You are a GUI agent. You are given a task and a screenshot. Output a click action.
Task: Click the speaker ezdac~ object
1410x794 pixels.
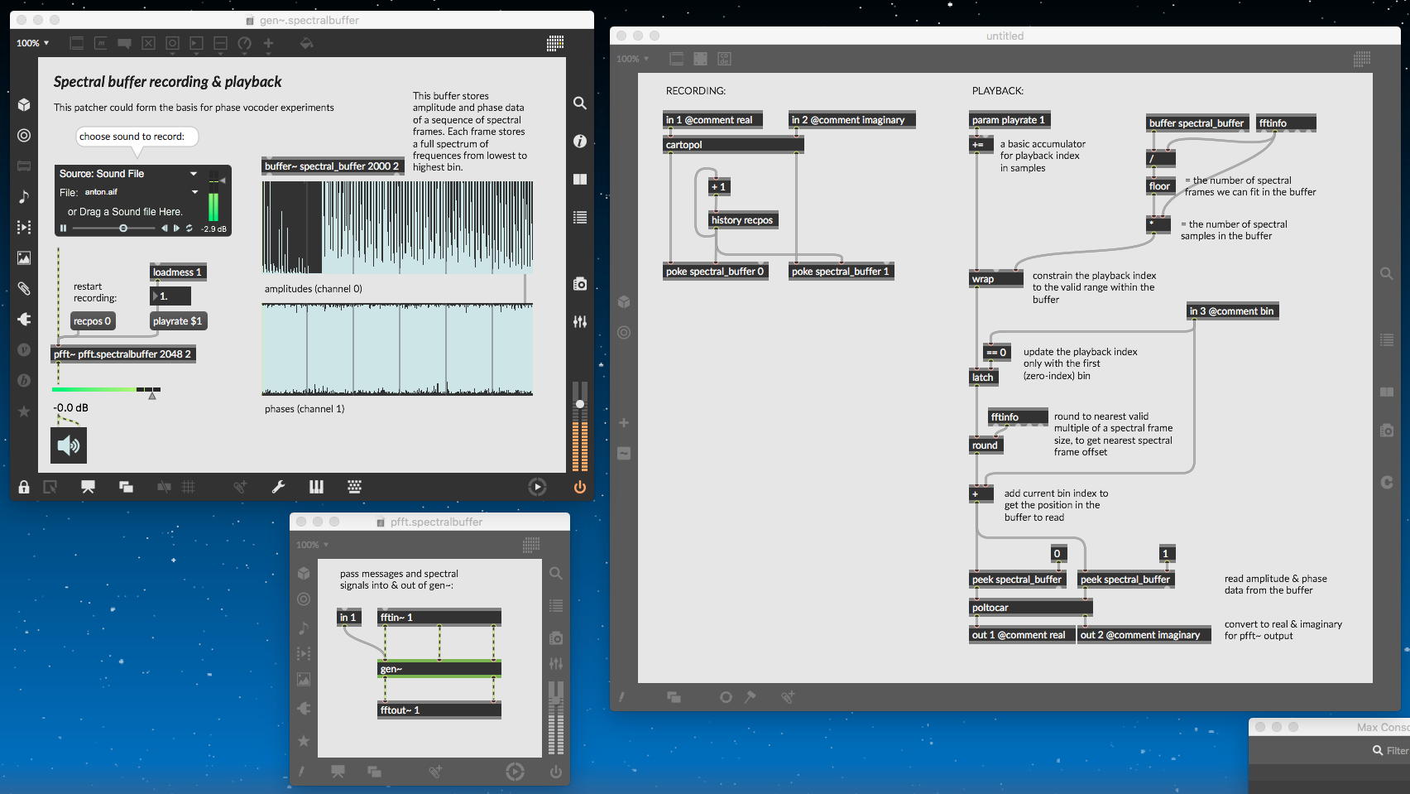coord(69,445)
